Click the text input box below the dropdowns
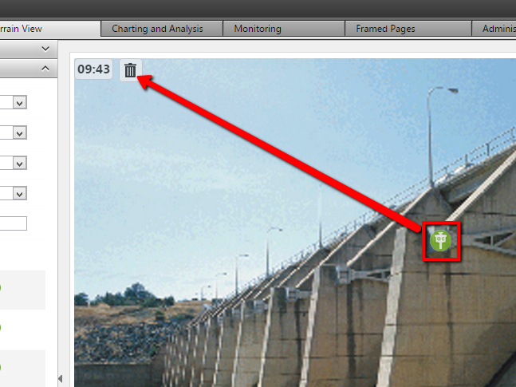 [x=14, y=223]
